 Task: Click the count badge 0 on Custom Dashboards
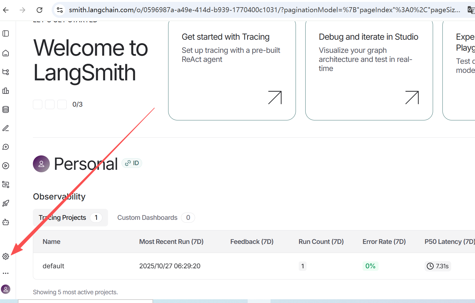tap(188, 218)
